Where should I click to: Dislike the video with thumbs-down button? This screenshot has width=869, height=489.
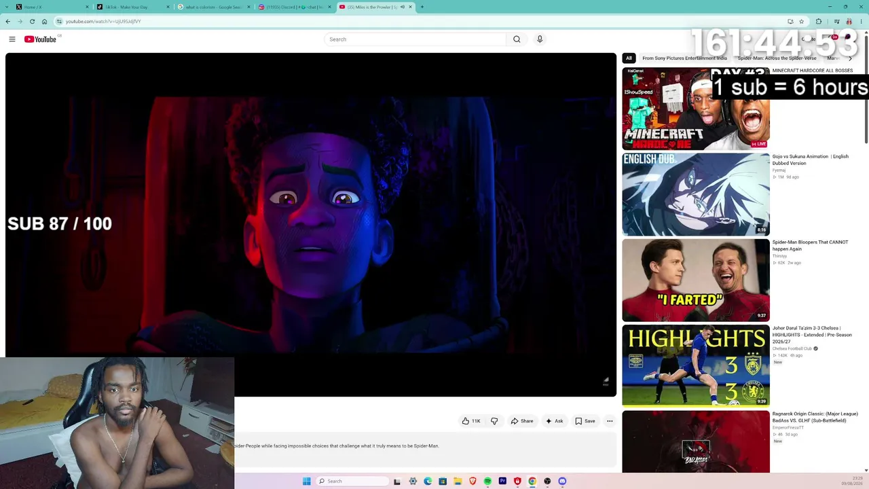[x=494, y=421]
